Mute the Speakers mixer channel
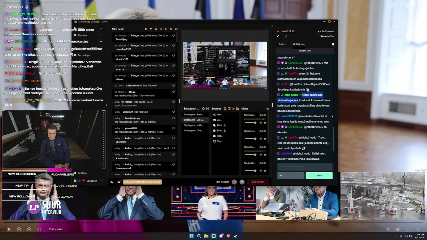The width and height of the screenshot is (427, 240). point(261,139)
